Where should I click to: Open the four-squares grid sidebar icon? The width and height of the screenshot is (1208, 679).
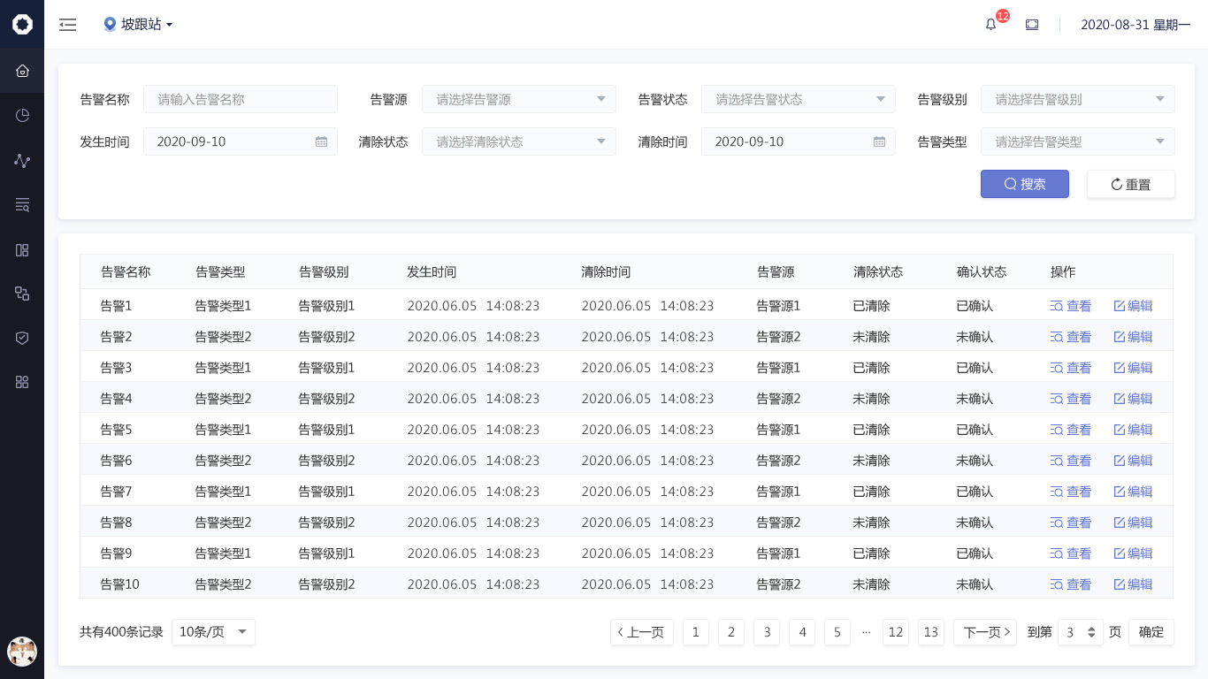click(x=22, y=382)
